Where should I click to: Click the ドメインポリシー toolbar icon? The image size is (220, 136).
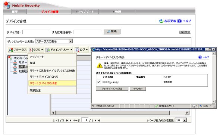click(48, 50)
